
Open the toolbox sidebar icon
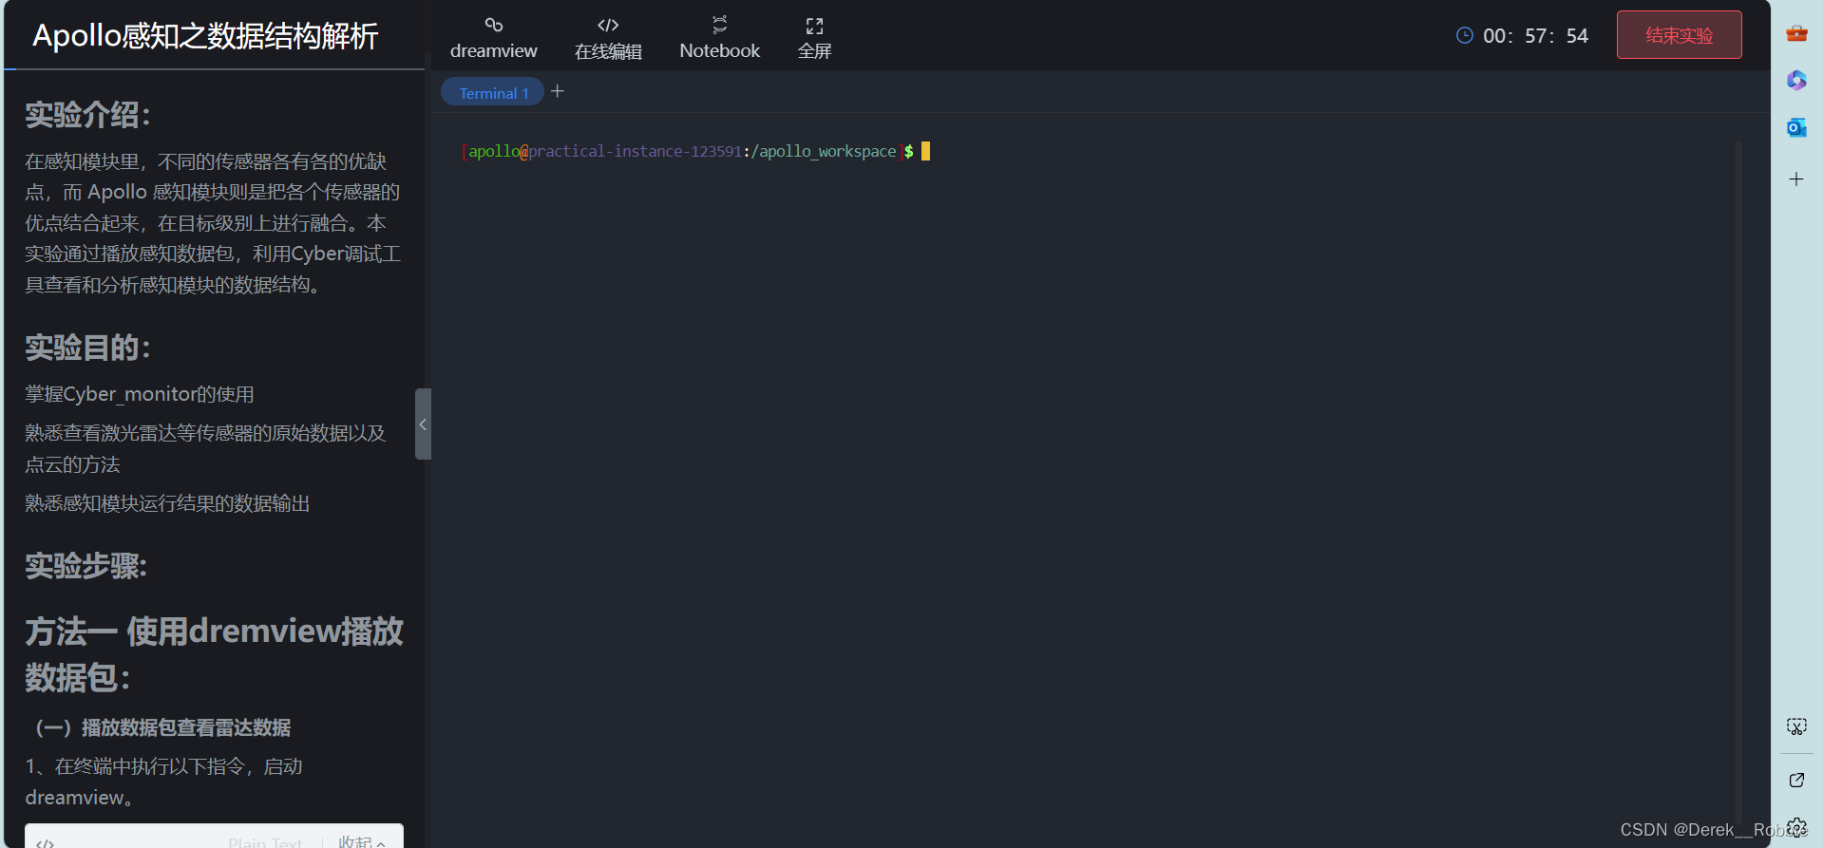pyautogui.click(x=1796, y=34)
